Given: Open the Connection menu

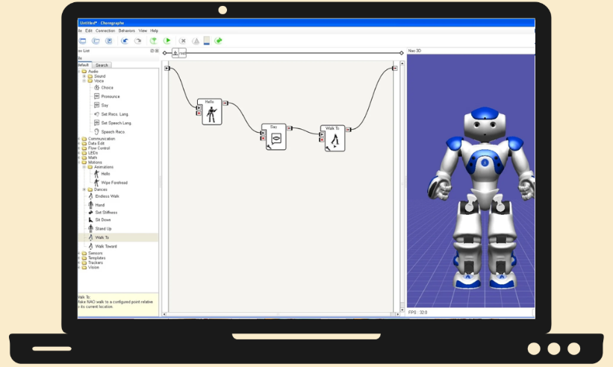Looking at the screenshot, I should 105,31.
